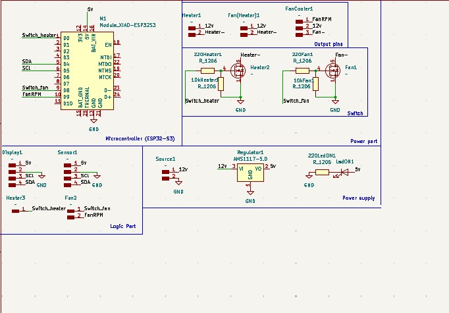
Task: Click the 5v label at Regulator1 VO output
Action: point(273,166)
